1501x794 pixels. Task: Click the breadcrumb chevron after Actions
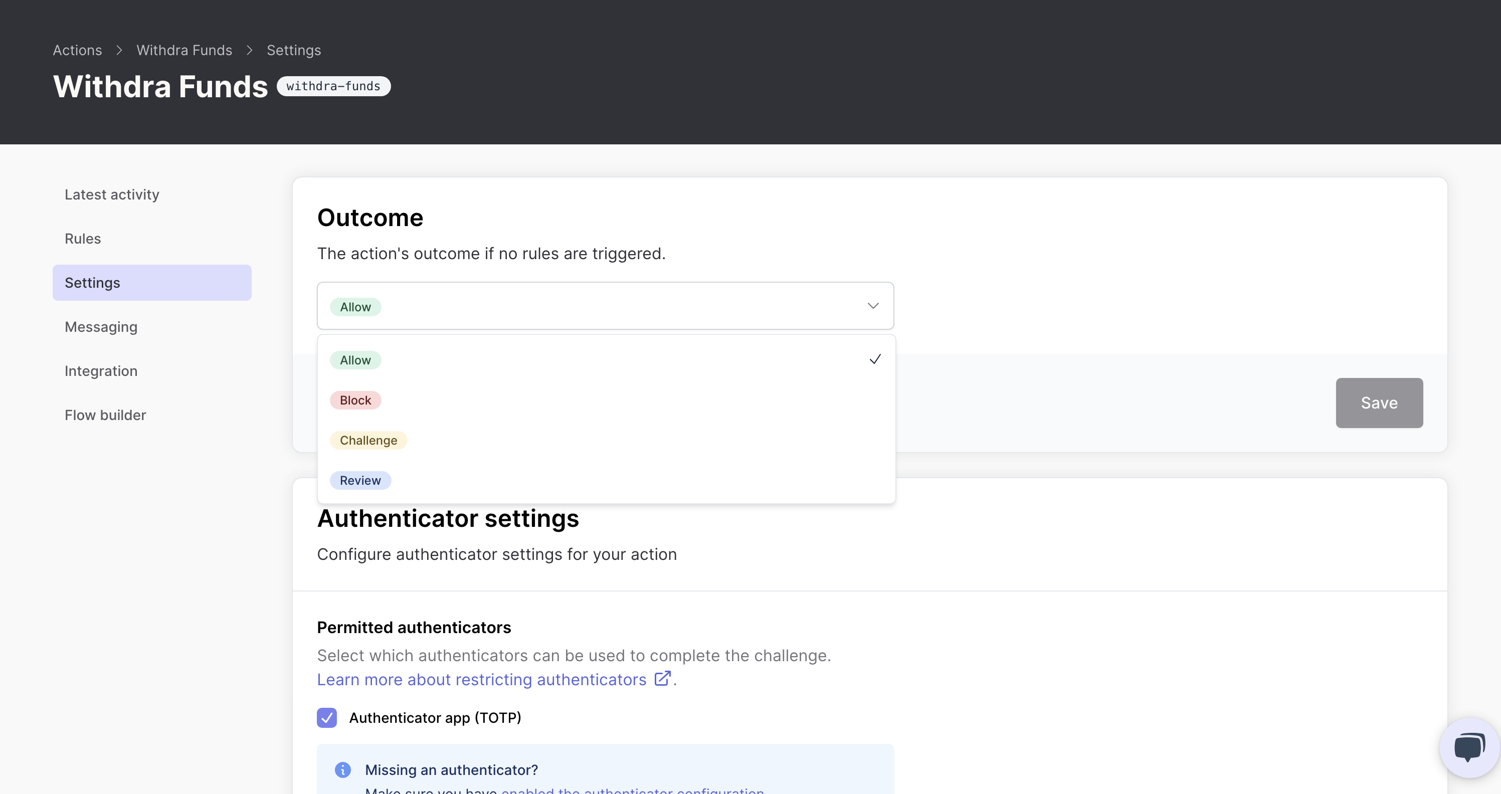pyautogui.click(x=119, y=50)
